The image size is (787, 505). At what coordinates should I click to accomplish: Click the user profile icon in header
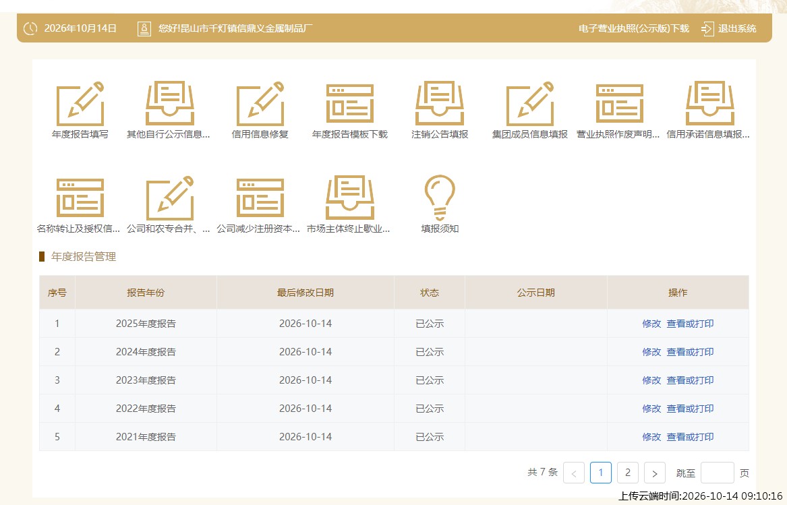point(144,28)
